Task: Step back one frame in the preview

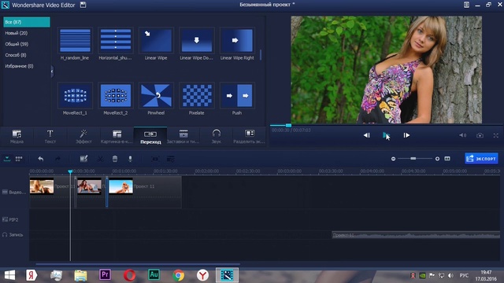Action: pos(366,135)
